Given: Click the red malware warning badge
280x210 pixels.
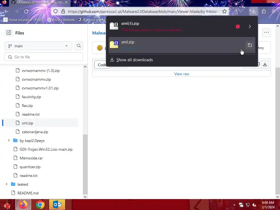Looking at the screenshot, I should 238,27.
